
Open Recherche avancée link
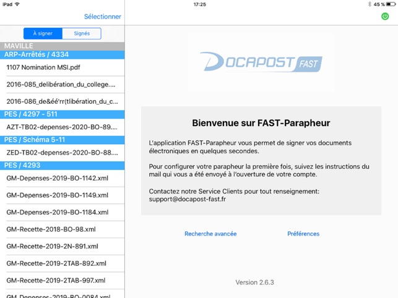(x=210, y=234)
